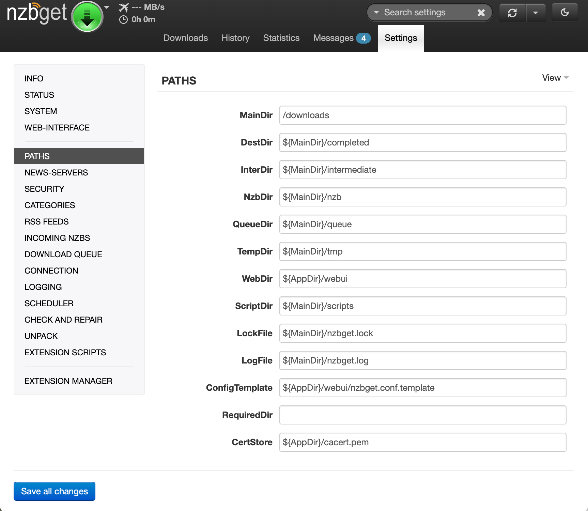
Task: Click the airplane speed limit icon
Action: (124, 7)
